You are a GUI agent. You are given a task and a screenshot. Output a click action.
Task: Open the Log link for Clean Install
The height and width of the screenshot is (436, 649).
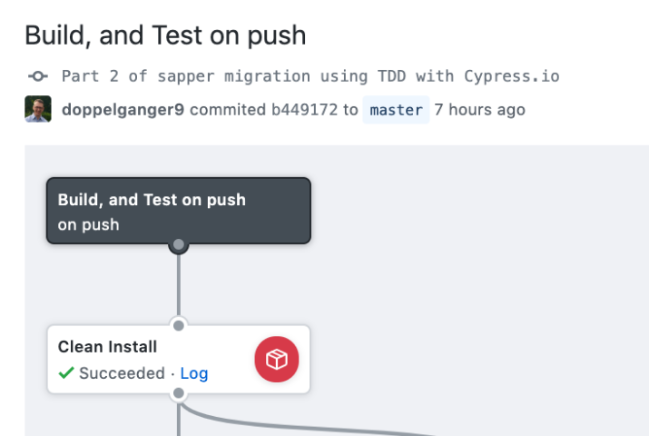pos(194,373)
